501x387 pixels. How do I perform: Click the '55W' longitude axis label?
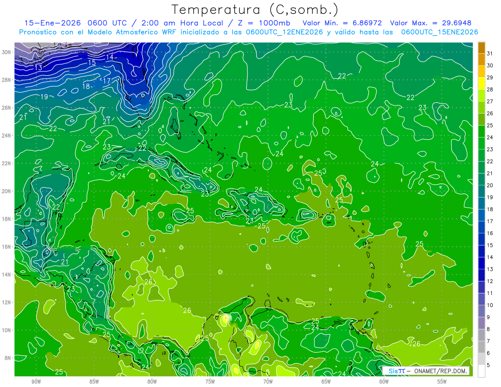tap(442, 382)
